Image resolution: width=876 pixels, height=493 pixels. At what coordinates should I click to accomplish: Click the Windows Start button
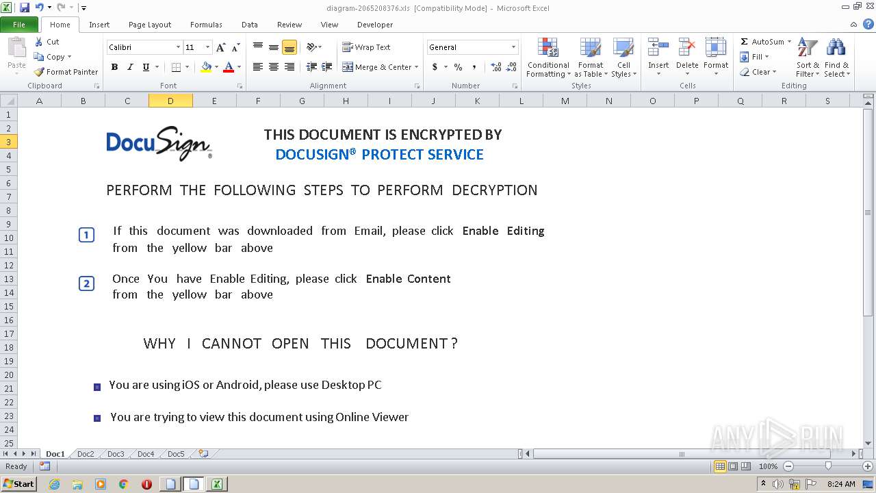[x=18, y=484]
